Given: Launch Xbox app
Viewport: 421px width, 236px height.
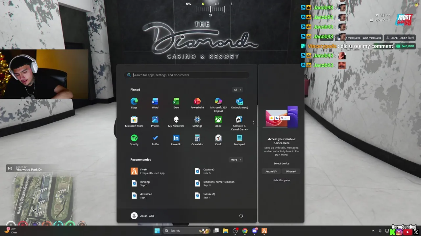Looking at the screenshot, I should pos(218,122).
